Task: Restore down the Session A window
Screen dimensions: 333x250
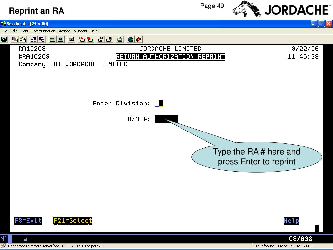Action: (x=321, y=23)
